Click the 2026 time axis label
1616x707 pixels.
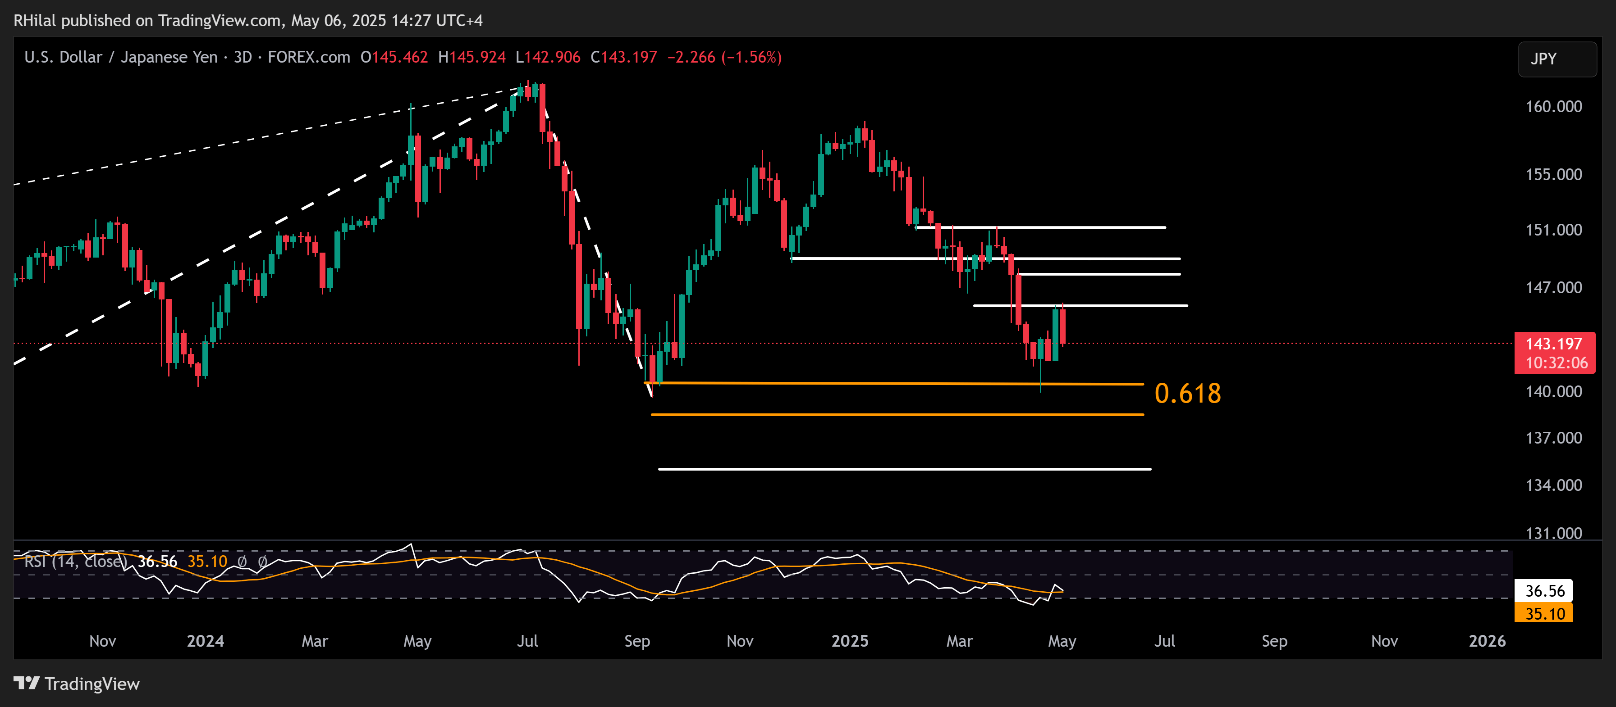(1487, 640)
